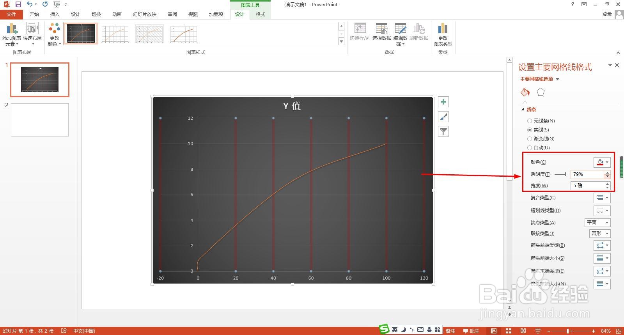Viewport: 624px width, 335px height.
Task: Click zoom in plus button
Action: [x=594, y=331]
